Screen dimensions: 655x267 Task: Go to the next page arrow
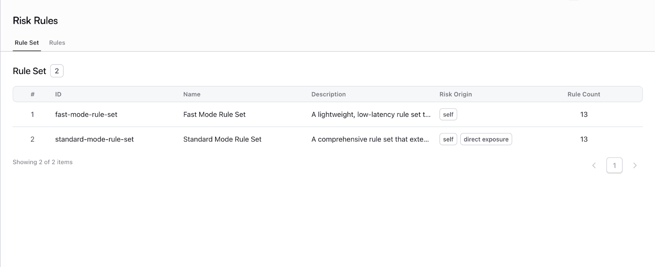(x=635, y=166)
